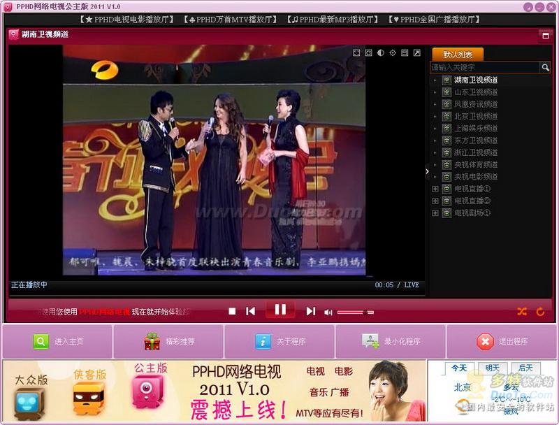The height and width of the screenshot is (425, 559).
Task: Click the second video overlay fullscreen-fit icon
Action: (x=369, y=52)
